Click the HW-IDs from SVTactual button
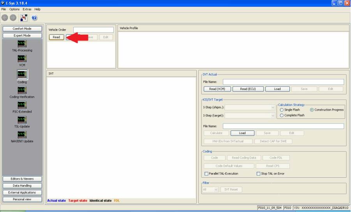This screenshot has width=351, height=212. (x=228, y=141)
